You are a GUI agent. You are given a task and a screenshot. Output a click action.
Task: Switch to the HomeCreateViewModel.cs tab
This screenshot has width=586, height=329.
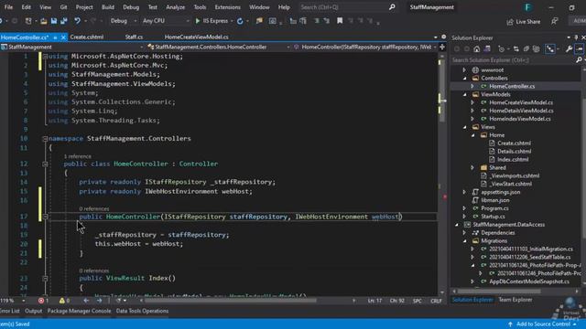(196, 37)
